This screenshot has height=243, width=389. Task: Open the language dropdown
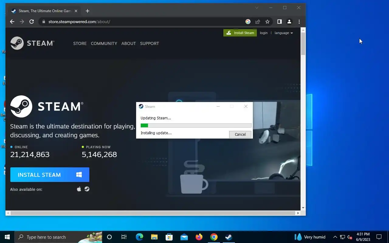[284, 33]
